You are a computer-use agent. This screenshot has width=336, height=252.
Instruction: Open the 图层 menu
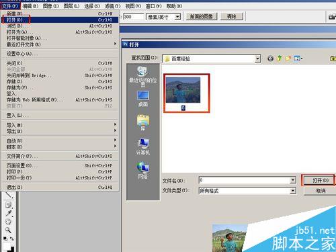pos(71,6)
